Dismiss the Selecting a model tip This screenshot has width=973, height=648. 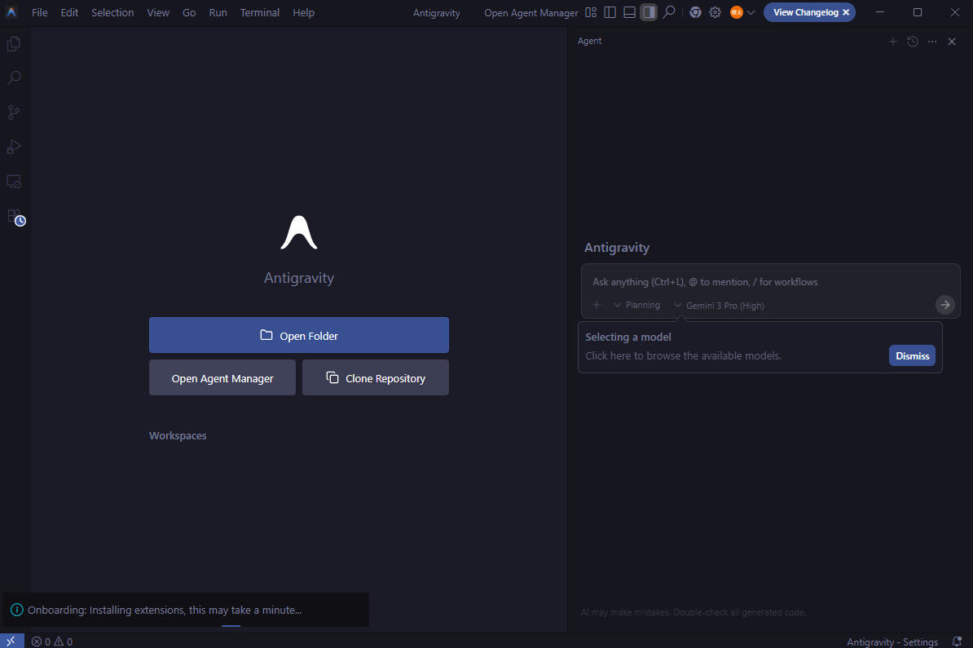pos(912,355)
